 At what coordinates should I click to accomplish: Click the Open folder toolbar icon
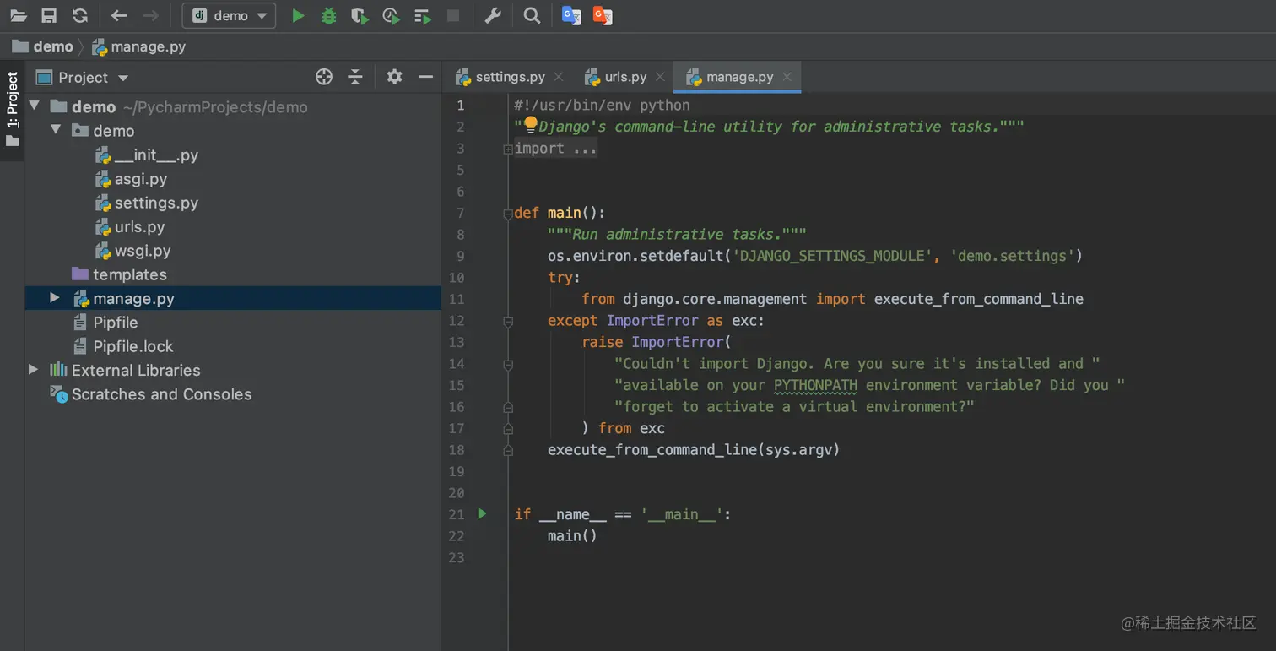(18, 15)
